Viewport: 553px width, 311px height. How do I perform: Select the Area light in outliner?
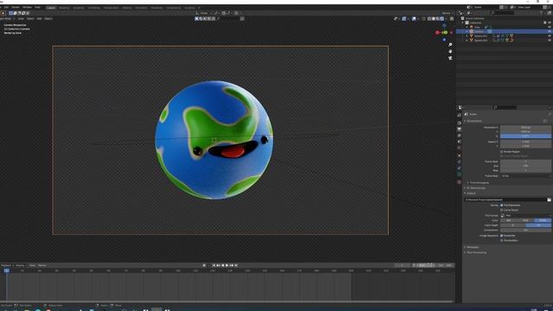pyautogui.click(x=477, y=27)
